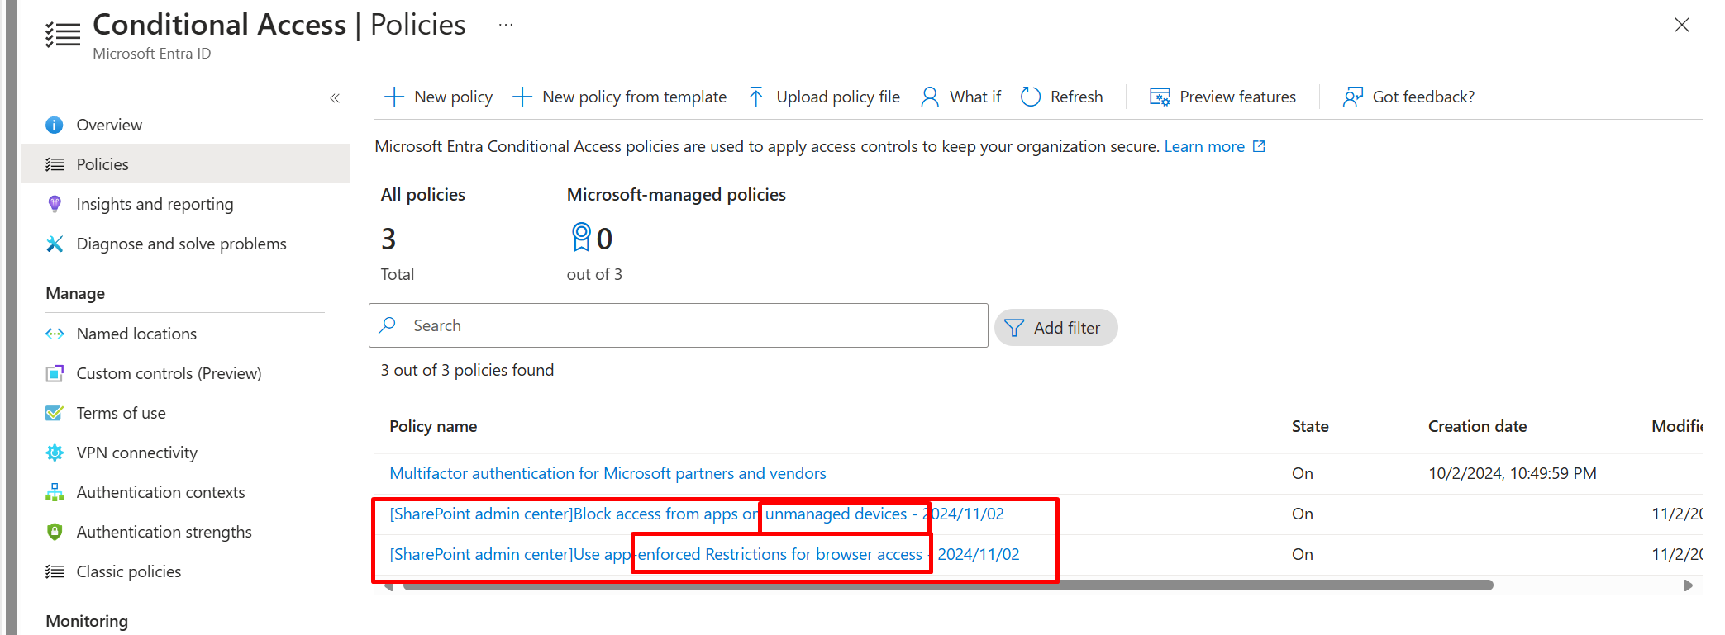
Task: Click the Policies list icon in sidebar
Action: [55, 164]
